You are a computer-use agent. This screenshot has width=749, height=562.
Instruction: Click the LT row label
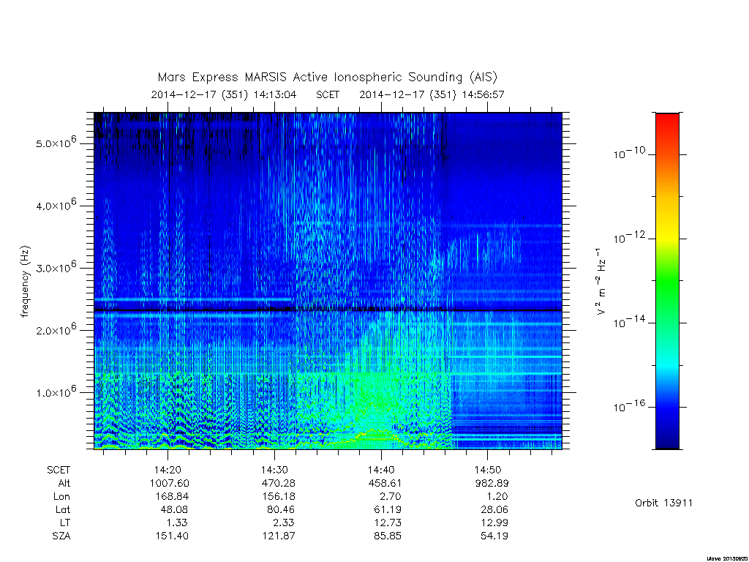[x=64, y=522]
